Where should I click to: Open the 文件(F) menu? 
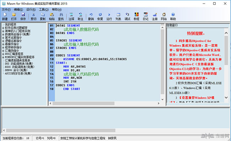click(x=6, y=10)
